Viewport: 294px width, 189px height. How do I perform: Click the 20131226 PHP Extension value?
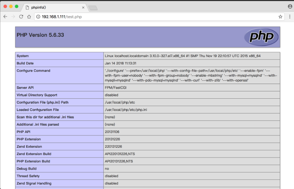click(x=112, y=139)
